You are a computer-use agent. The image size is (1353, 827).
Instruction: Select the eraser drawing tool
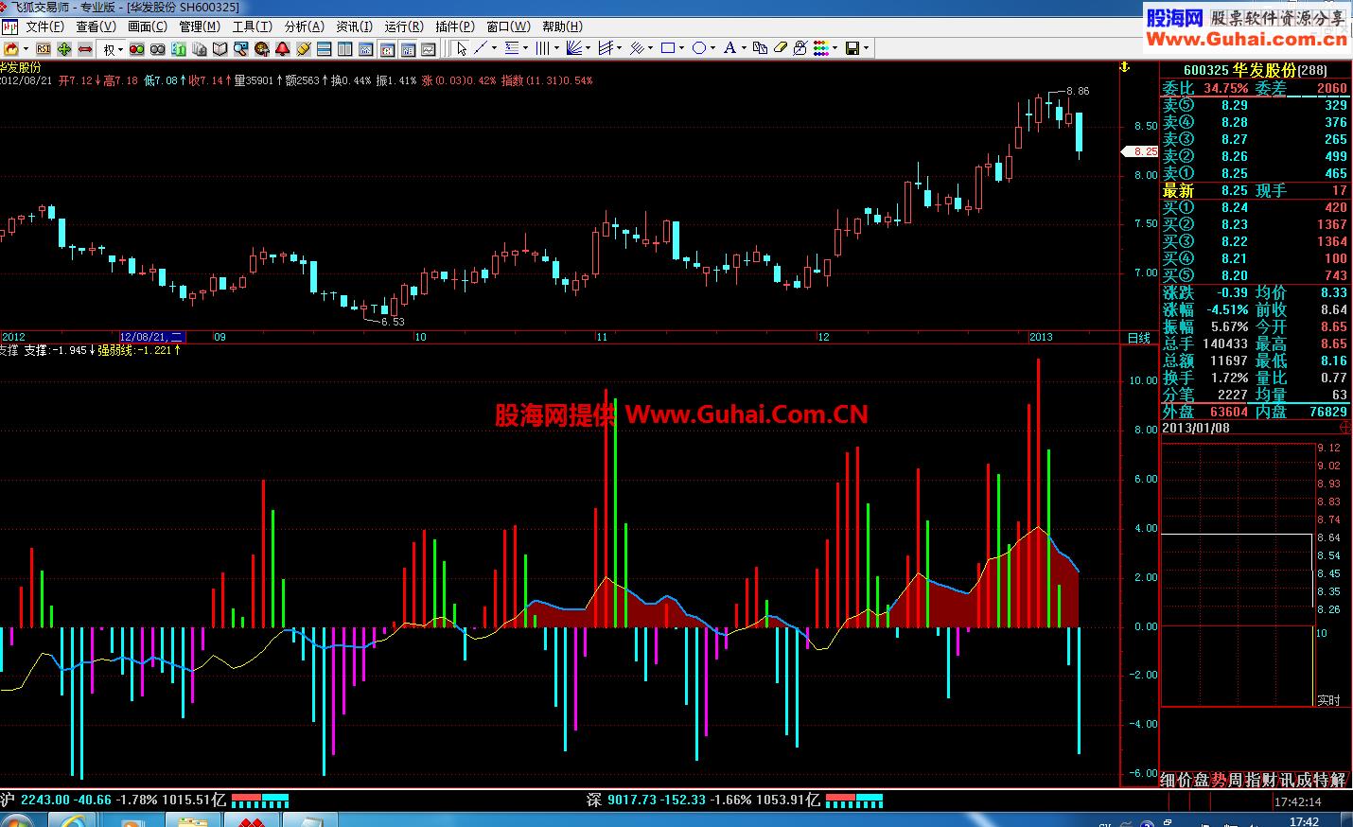(x=781, y=48)
